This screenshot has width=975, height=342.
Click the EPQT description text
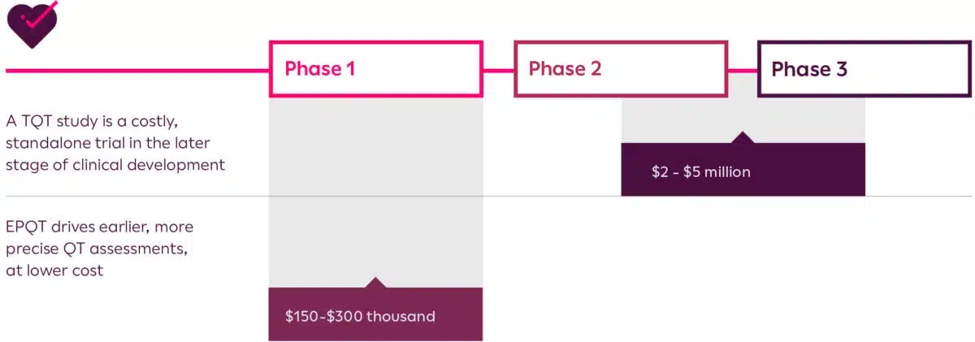tap(100, 248)
